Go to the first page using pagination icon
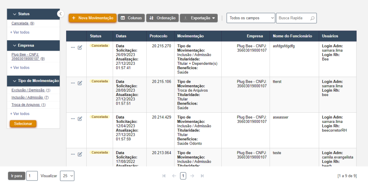This screenshot has height=183, width=368. pos(164,176)
